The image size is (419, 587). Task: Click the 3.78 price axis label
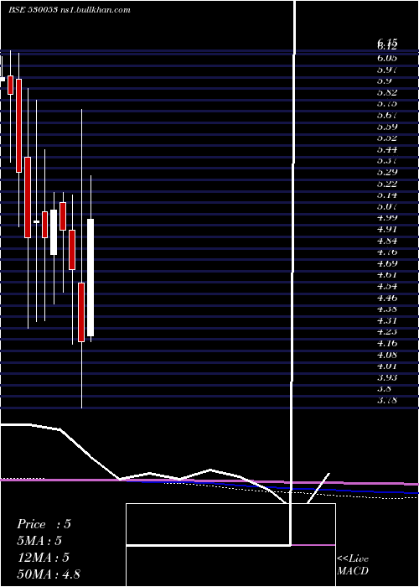click(x=387, y=401)
